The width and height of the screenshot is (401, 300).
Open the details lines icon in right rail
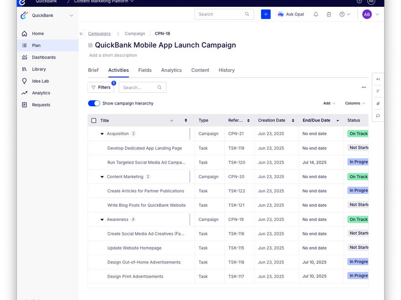click(378, 91)
